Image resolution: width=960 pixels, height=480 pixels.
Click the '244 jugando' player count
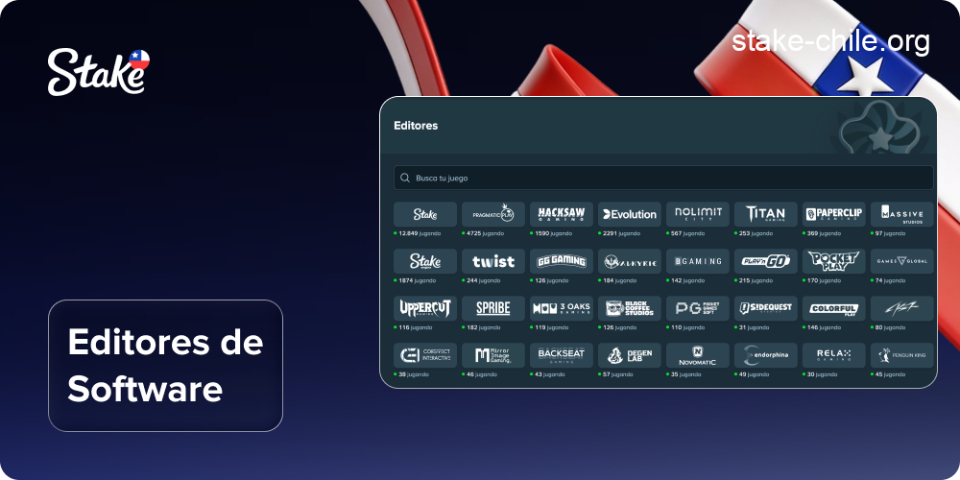pyautogui.click(x=481, y=280)
